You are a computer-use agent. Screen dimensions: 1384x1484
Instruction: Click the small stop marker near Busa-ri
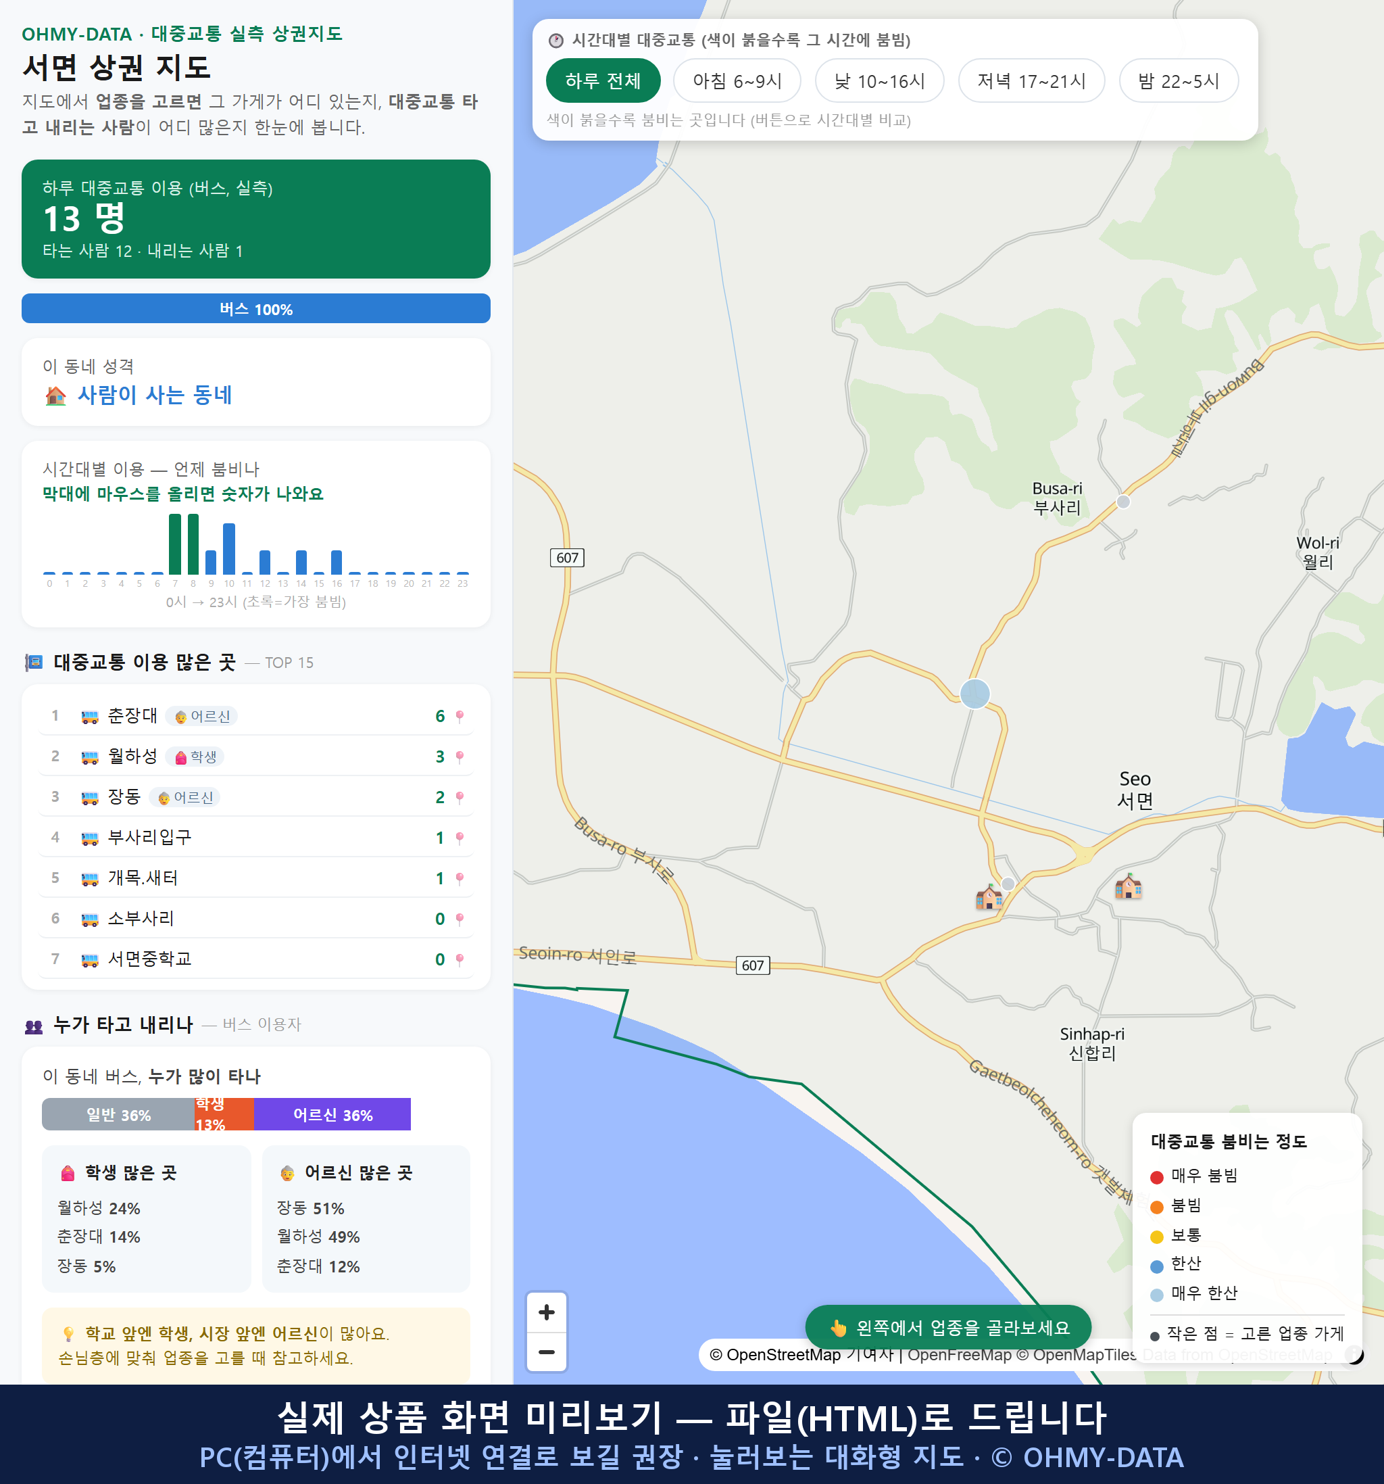coord(1123,502)
